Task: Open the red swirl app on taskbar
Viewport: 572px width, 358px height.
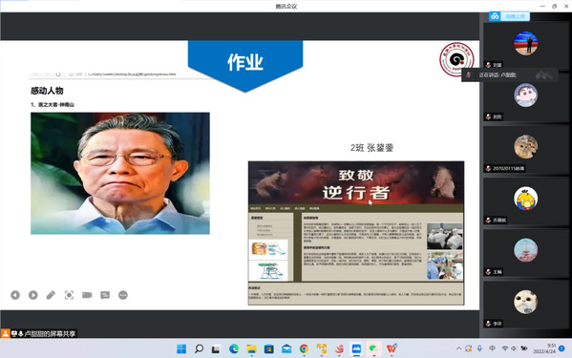Action: [x=339, y=348]
